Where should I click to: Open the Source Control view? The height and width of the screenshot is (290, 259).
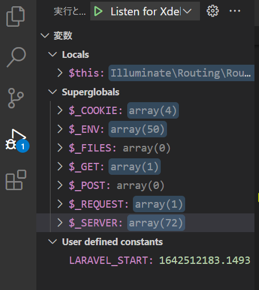[x=16, y=98]
